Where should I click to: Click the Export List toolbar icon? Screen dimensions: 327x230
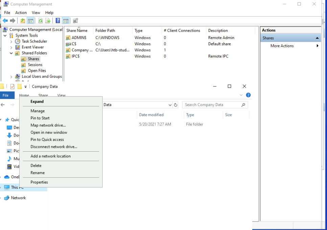pos(48,20)
